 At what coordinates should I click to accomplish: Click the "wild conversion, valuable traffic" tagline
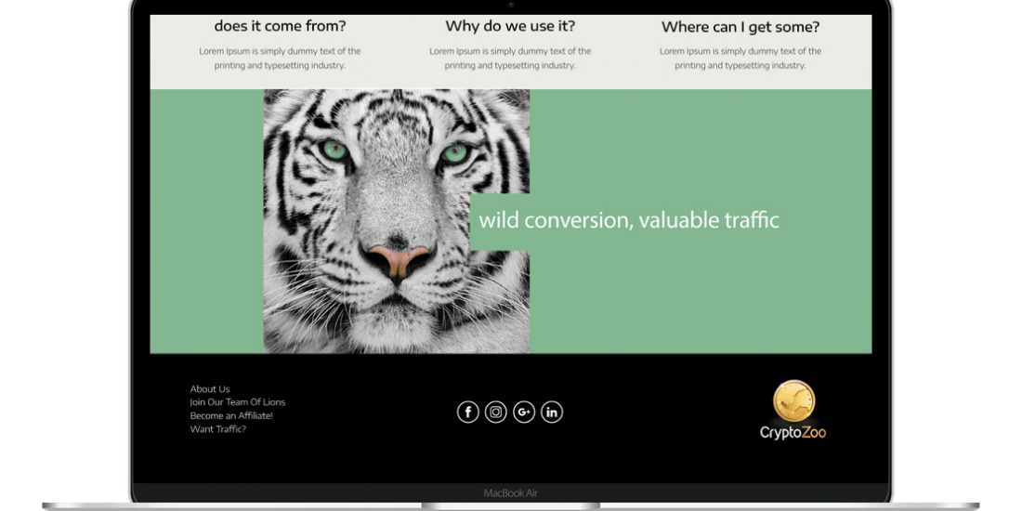[x=629, y=220]
